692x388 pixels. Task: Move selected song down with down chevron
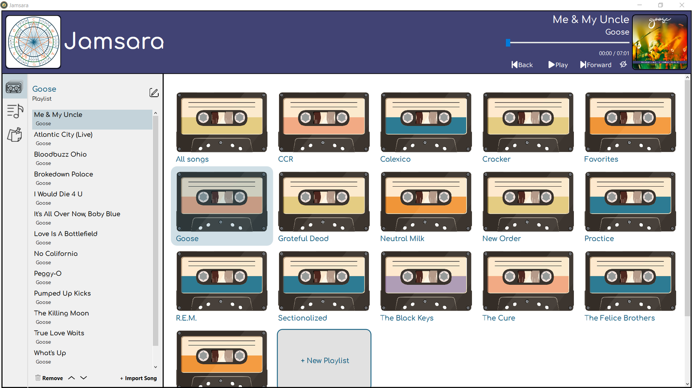tap(84, 378)
